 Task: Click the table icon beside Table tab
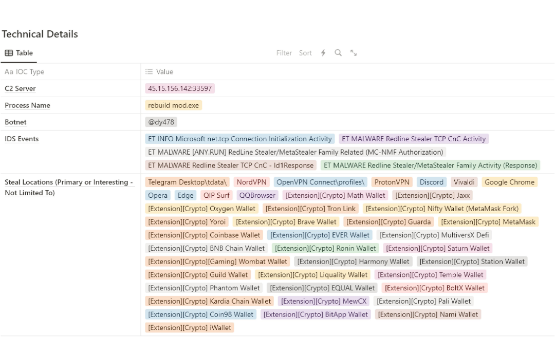click(x=9, y=53)
